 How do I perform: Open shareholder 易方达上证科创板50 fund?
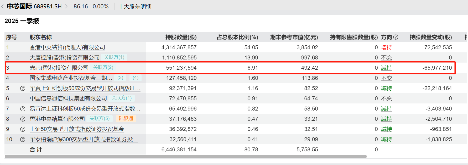click(x=85, y=109)
